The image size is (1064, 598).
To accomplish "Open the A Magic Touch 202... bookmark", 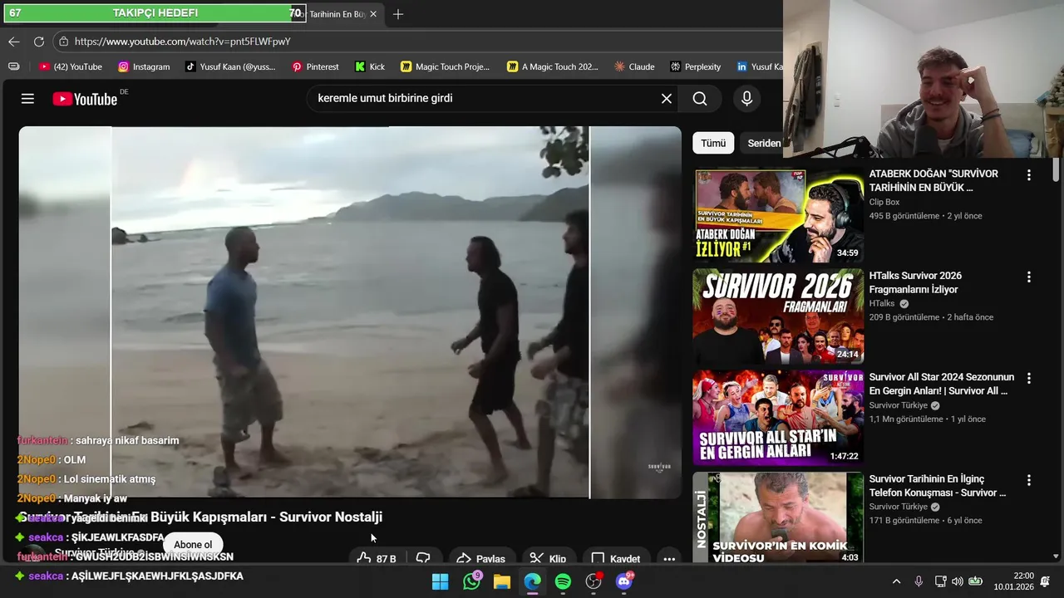I will [x=553, y=66].
